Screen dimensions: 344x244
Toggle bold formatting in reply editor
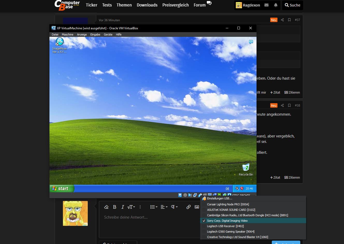(x=115, y=207)
